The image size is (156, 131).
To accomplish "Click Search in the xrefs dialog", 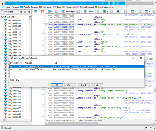I will pyautogui.click(x=84, y=85).
